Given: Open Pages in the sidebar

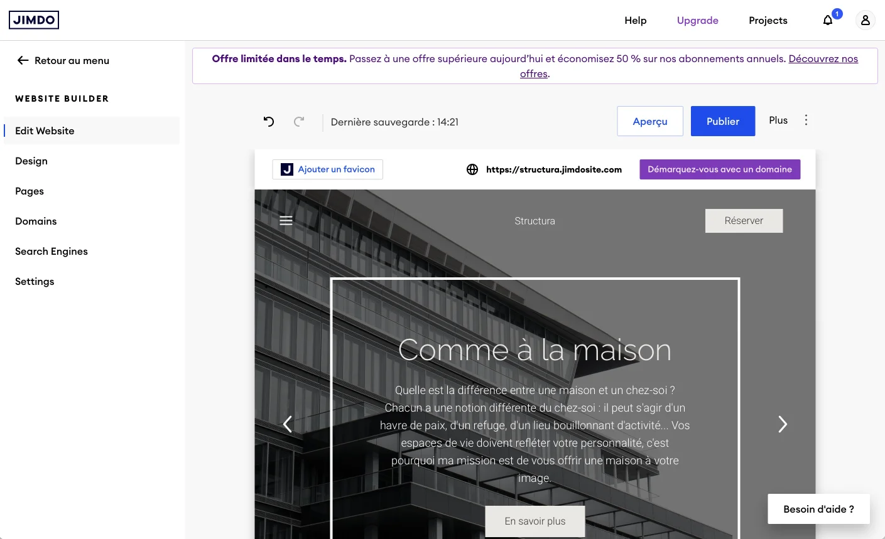Looking at the screenshot, I should click(x=30, y=191).
